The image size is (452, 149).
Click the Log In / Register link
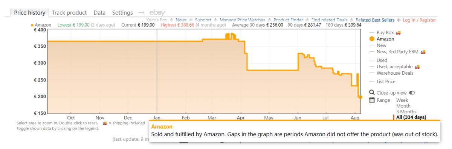(x=419, y=20)
